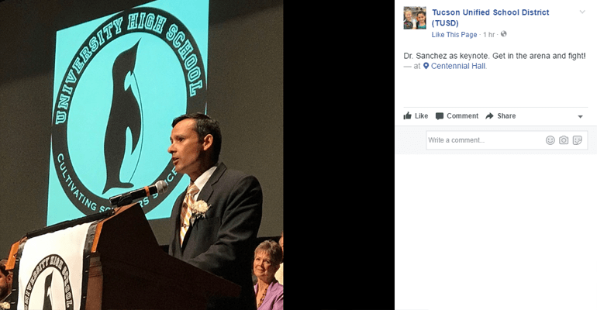Click the 1 hr timestamp

tap(489, 35)
